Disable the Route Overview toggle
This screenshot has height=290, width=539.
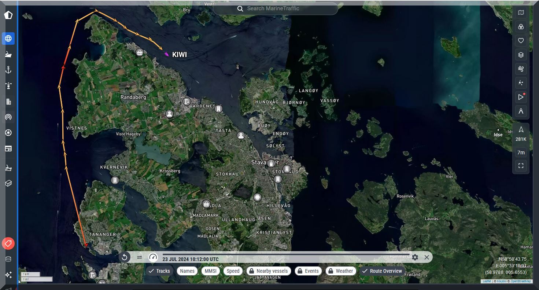point(382,271)
